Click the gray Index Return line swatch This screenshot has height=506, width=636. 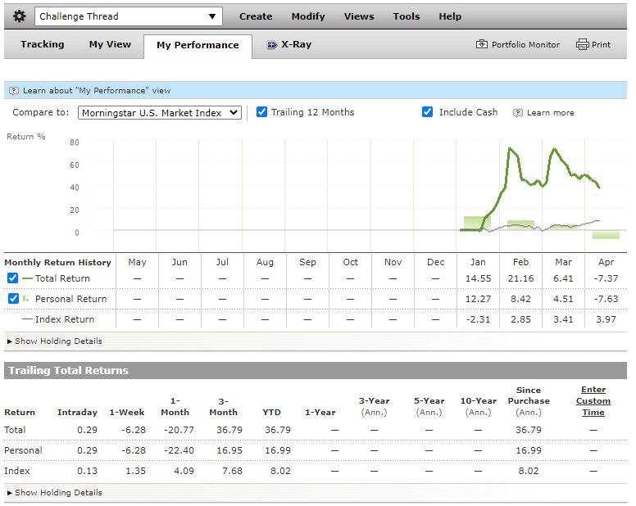pos(27,319)
